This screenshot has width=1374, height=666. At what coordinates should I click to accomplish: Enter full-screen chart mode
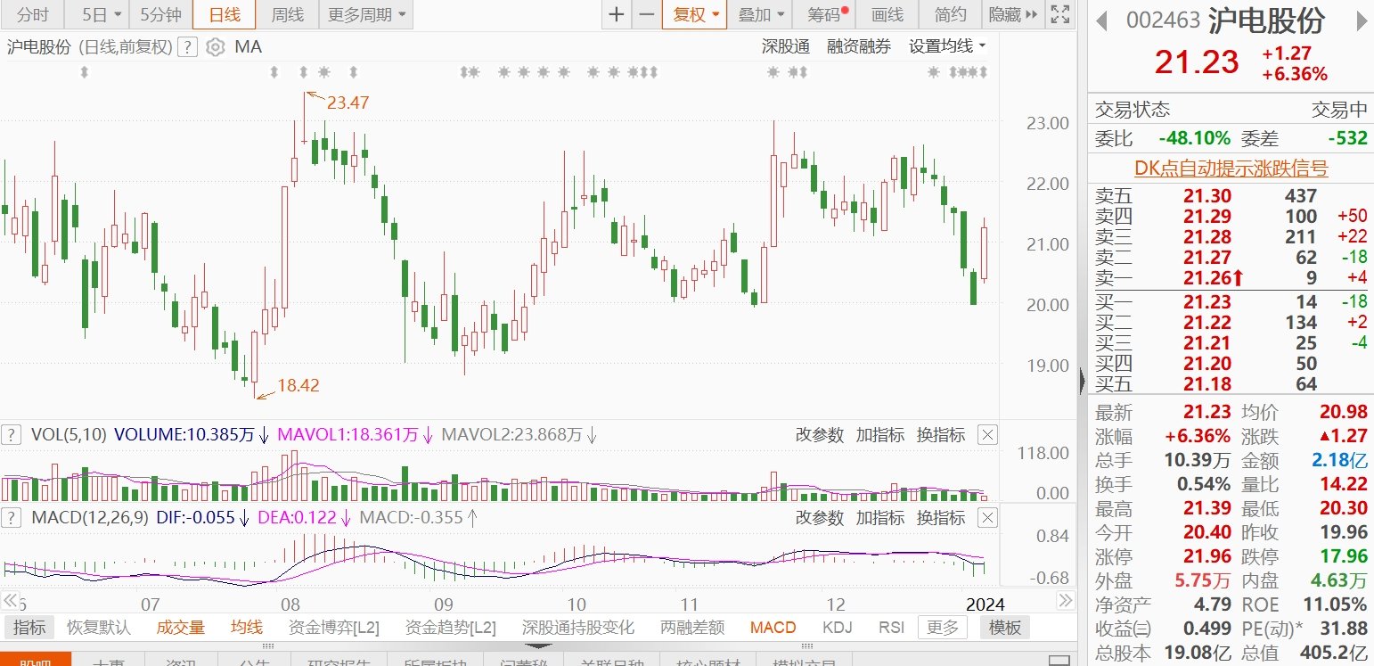click(x=1059, y=14)
